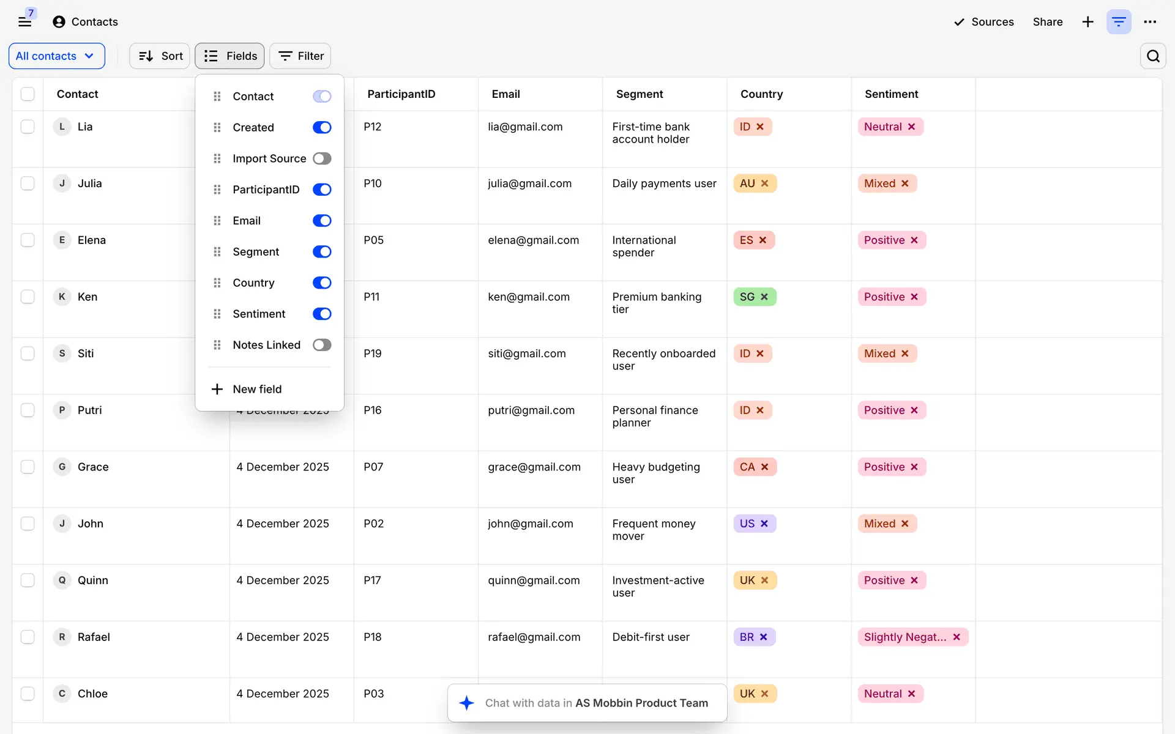The width and height of the screenshot is (1175, 734).
Task: Click New field in the Fields menu
Action: pos(257,389)
